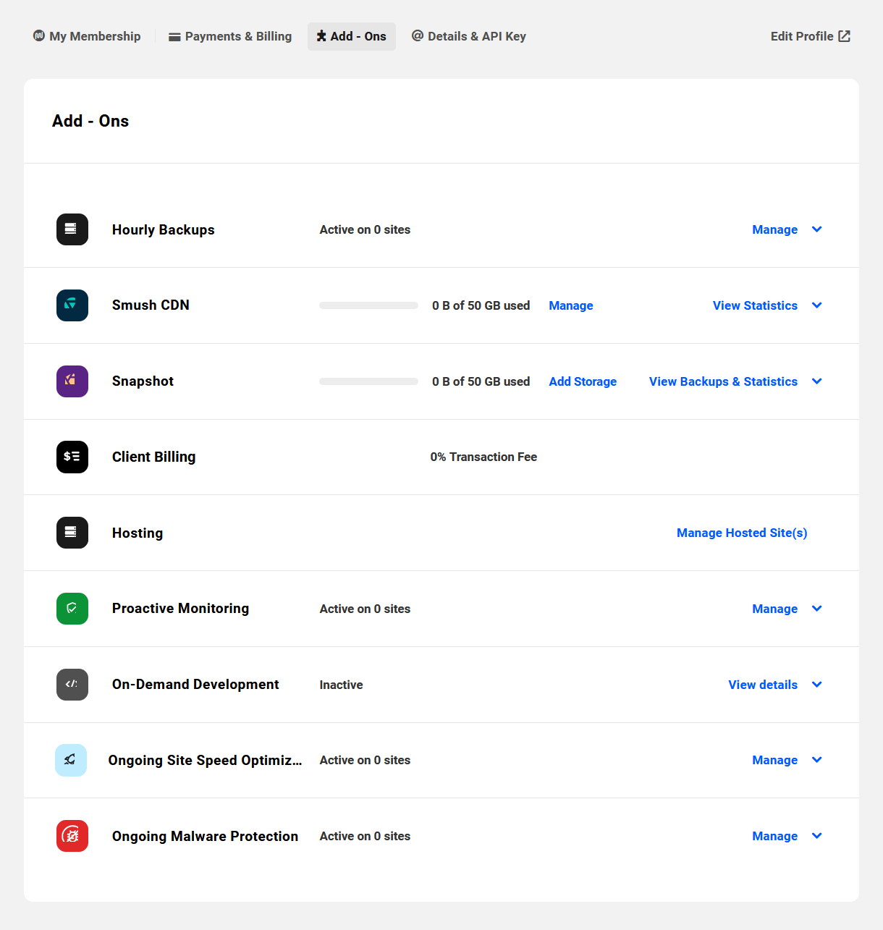Click the Smush CDN logo icon
This screenshot has height=930, width=883.
72,305
